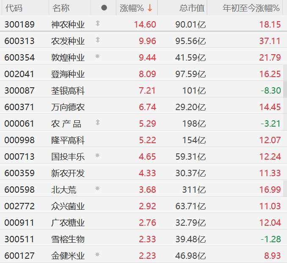Select stock name 登海种业
This screenshot has width=287, height=263.
pyautogui.click(x=68, y=75)
